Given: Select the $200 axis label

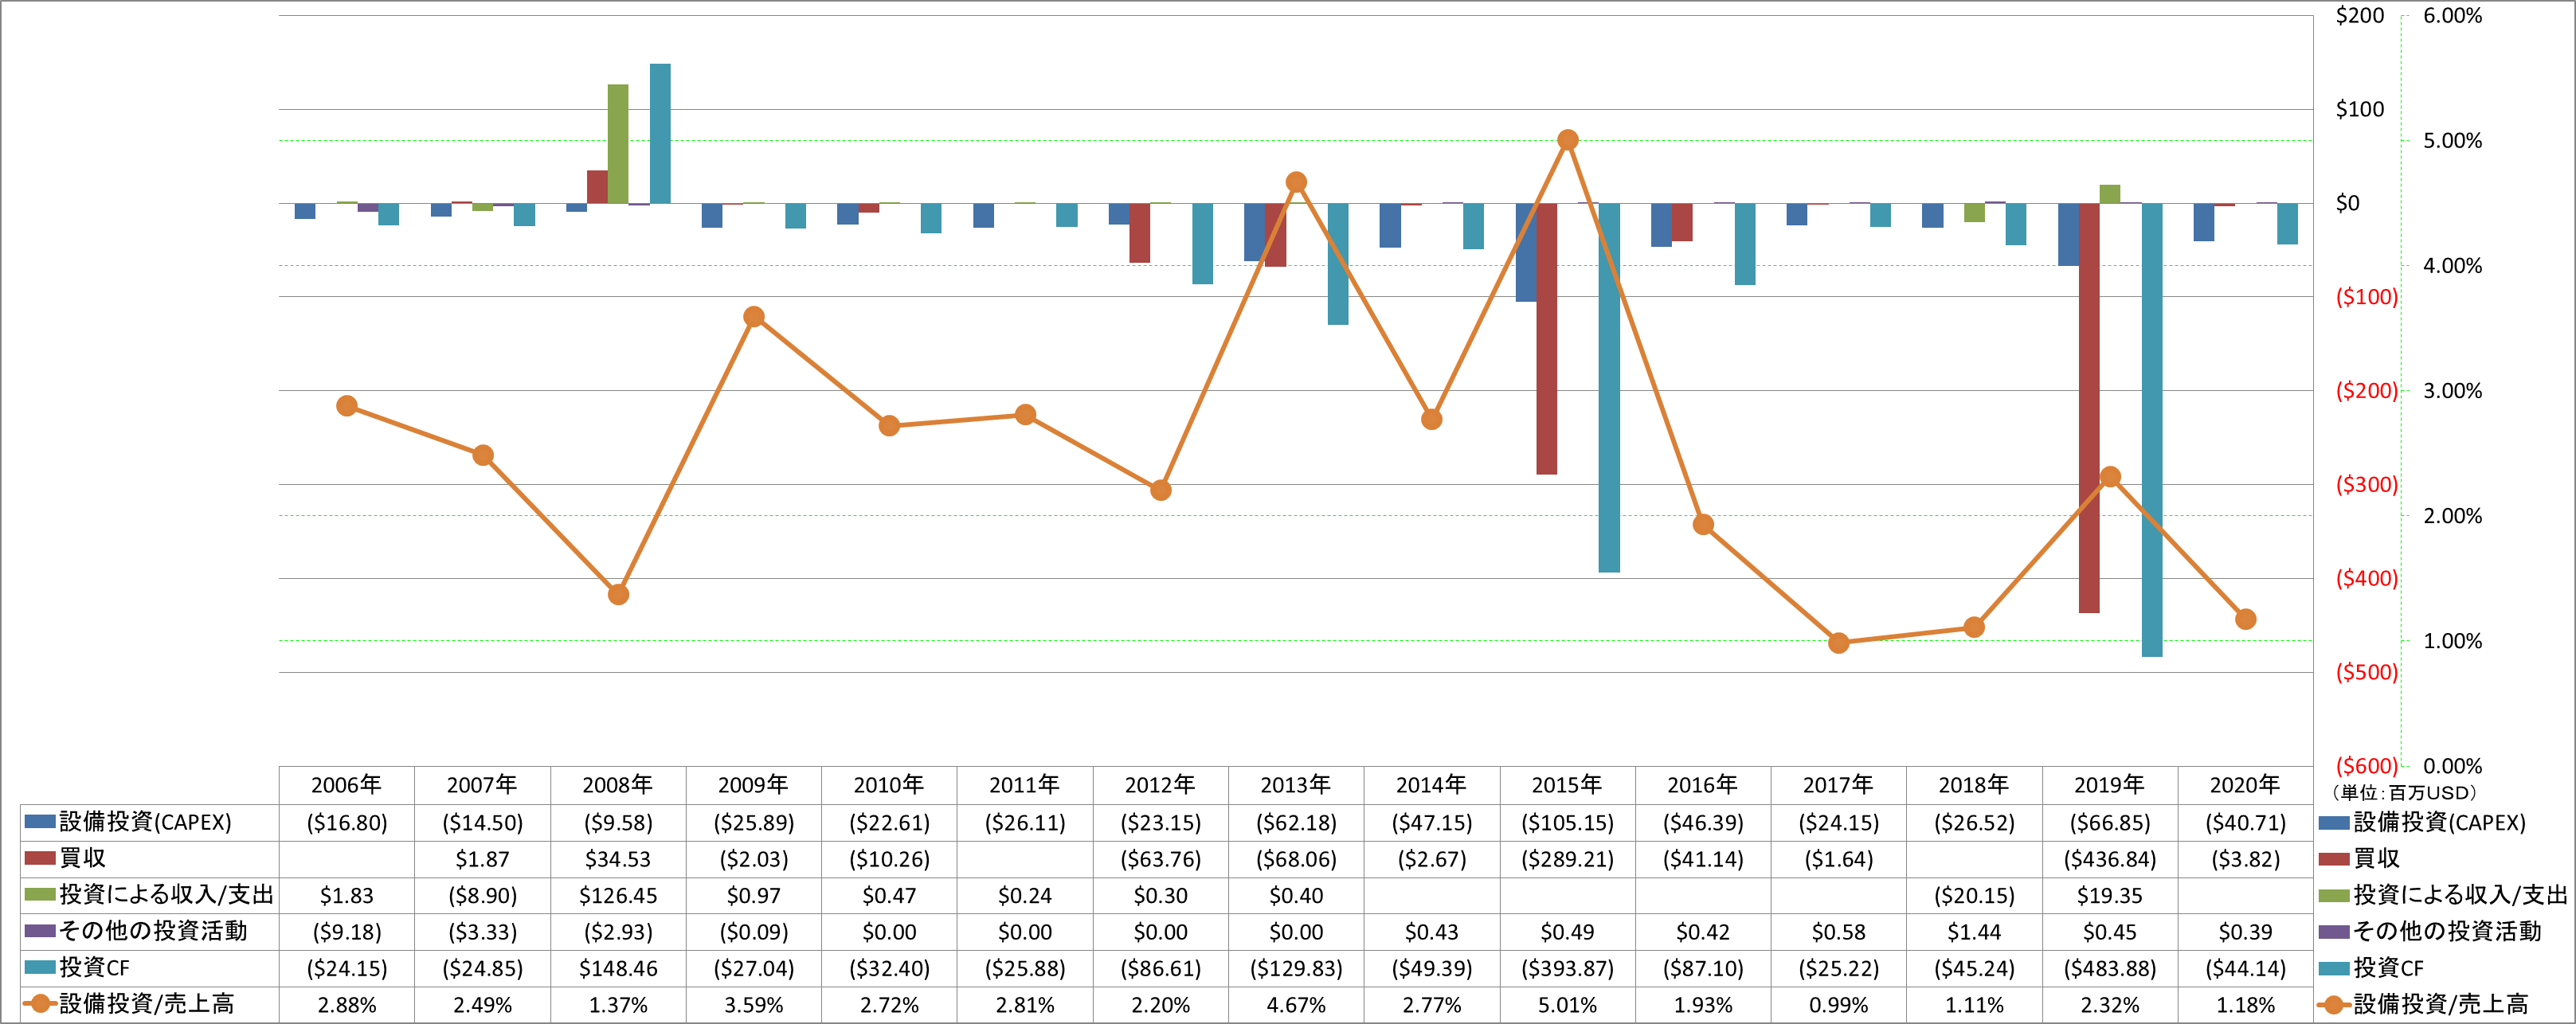Looking at the screenshot, I should tap(2359, 16).
